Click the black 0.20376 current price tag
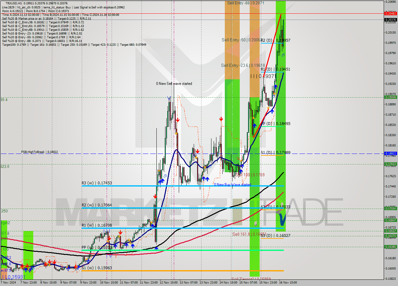The image size is (398, 286). click(x=391, y=20)
